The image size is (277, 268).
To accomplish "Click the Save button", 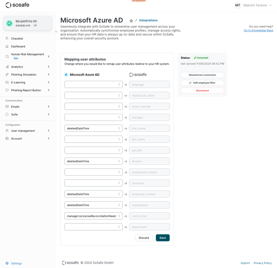I will 162,238.
